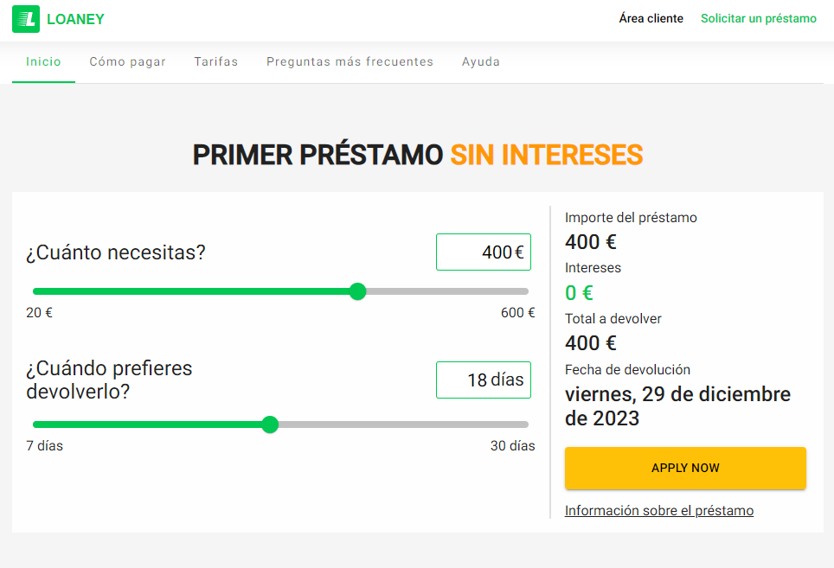Screen dimensions: 834x568
Task: Open Información sobre el préstamo link
Action: [x=658, y=511]
